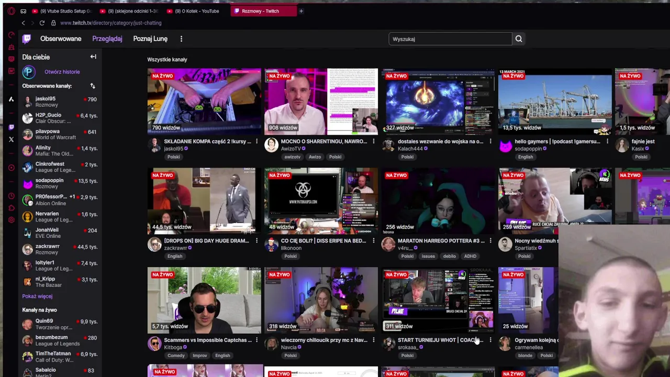Open Kalach444 wezwanie do wojska thumbnail

(x=438, y=101)
